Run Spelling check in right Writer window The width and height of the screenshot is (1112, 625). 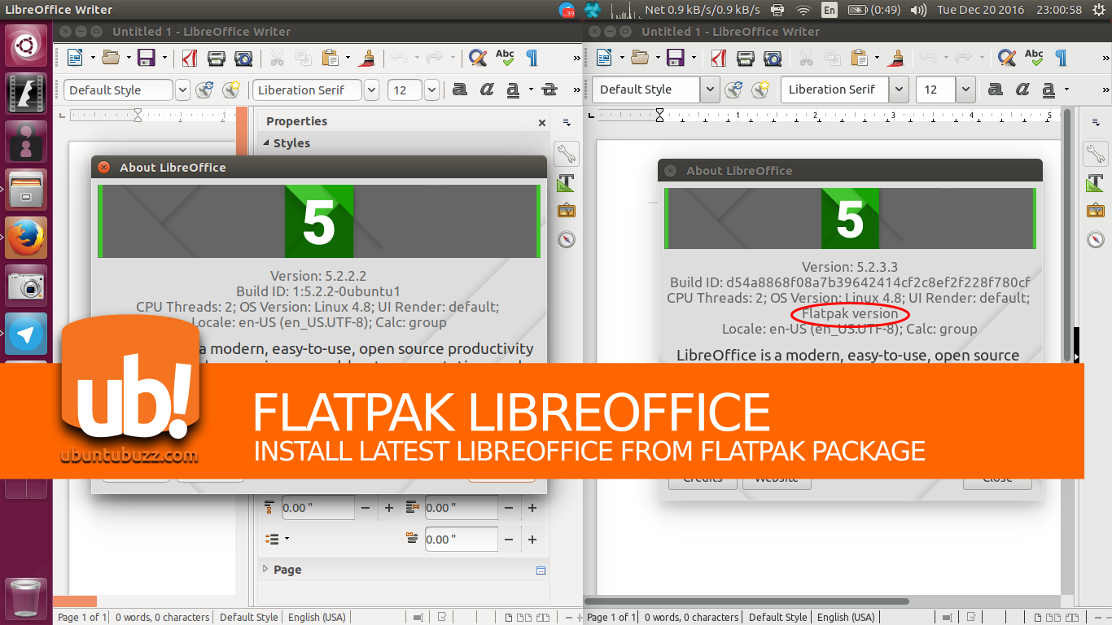tap(1034, 58)
